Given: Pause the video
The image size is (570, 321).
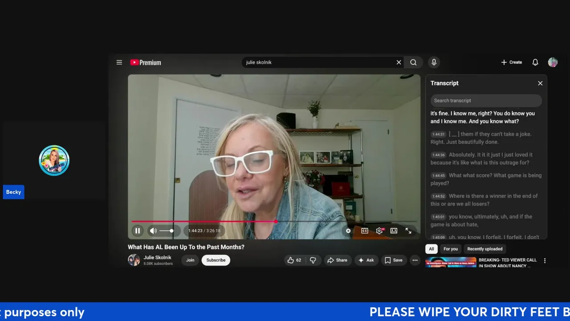Looking at the screenshot, I should tap(138, 230).
